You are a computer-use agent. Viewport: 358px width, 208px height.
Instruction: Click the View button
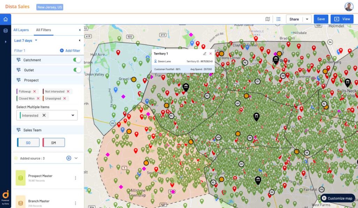coord(342,19)
